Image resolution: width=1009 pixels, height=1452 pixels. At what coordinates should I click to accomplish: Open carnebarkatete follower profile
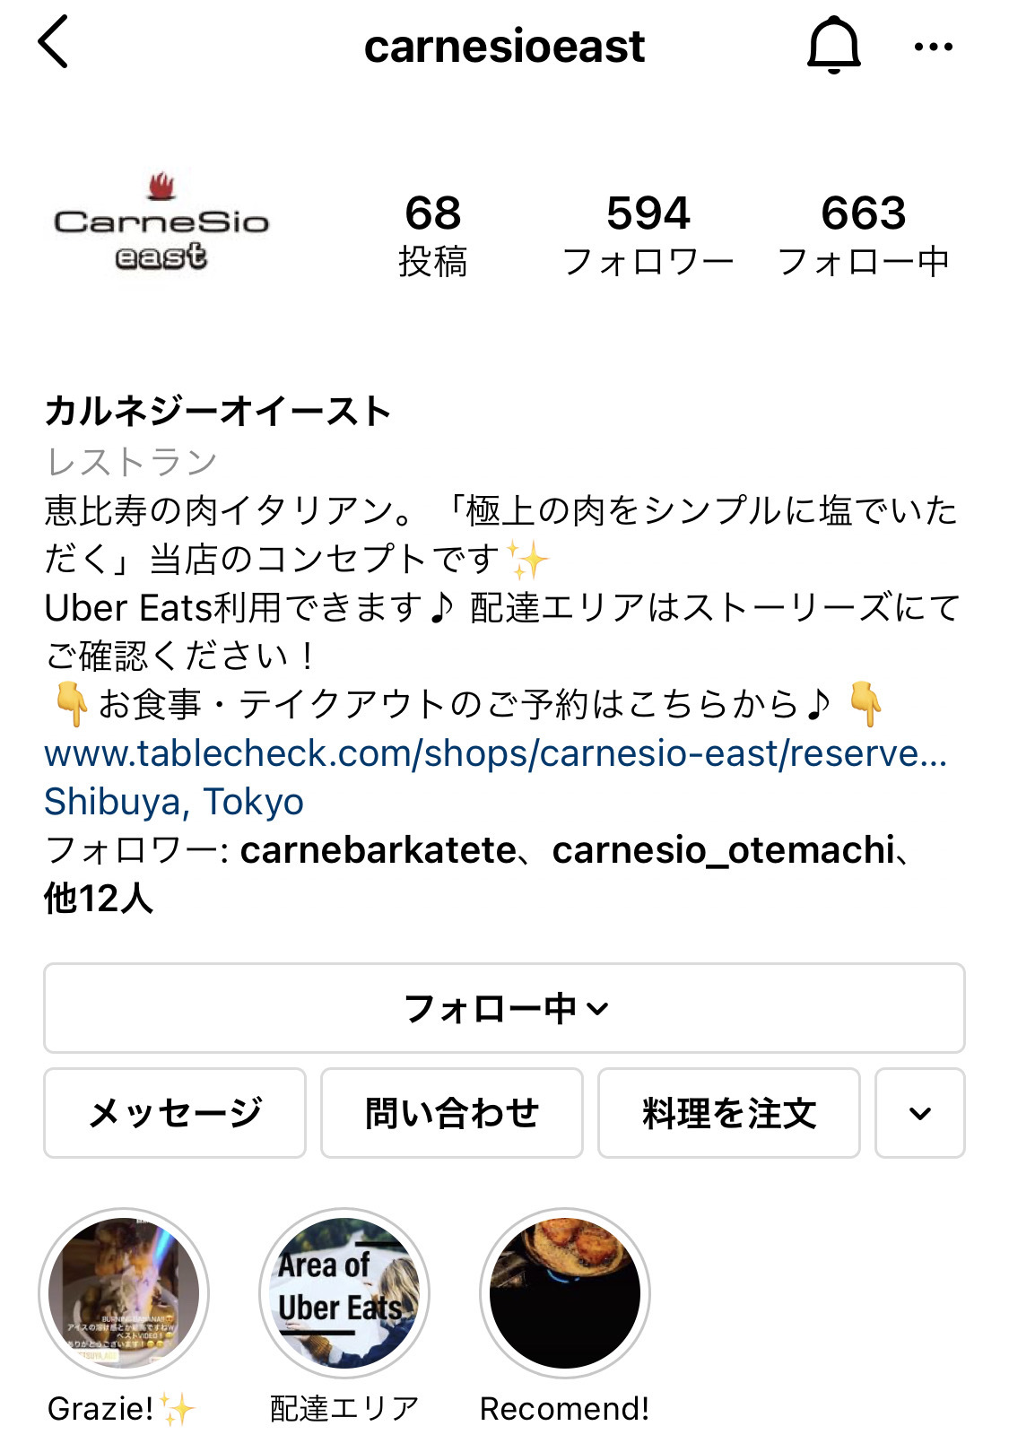pos(378,850)
